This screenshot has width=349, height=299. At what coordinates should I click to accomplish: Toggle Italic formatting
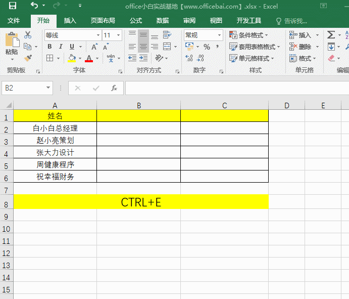pos(61,47)
